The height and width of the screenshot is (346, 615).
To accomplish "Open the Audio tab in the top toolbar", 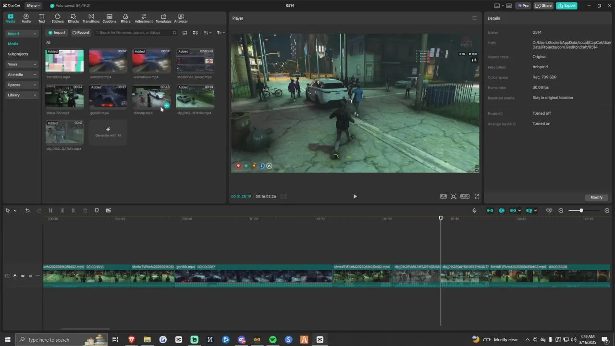I will (x=26, y=18).
